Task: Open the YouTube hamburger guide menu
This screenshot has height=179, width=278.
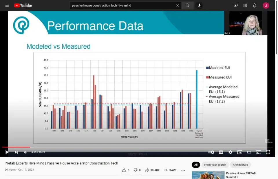Action: (x=7, y=6)
